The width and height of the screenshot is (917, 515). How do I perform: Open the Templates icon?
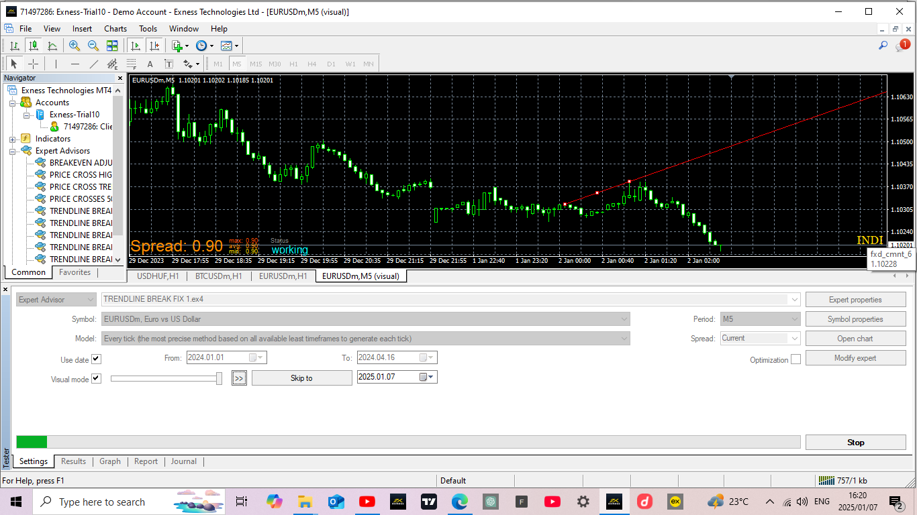click(229, 46)
